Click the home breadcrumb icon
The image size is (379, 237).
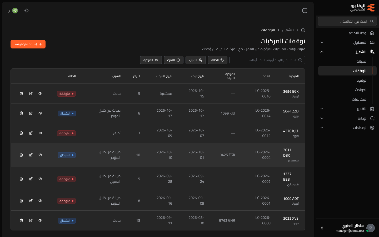pyautogui.click(x=303, y=30)
